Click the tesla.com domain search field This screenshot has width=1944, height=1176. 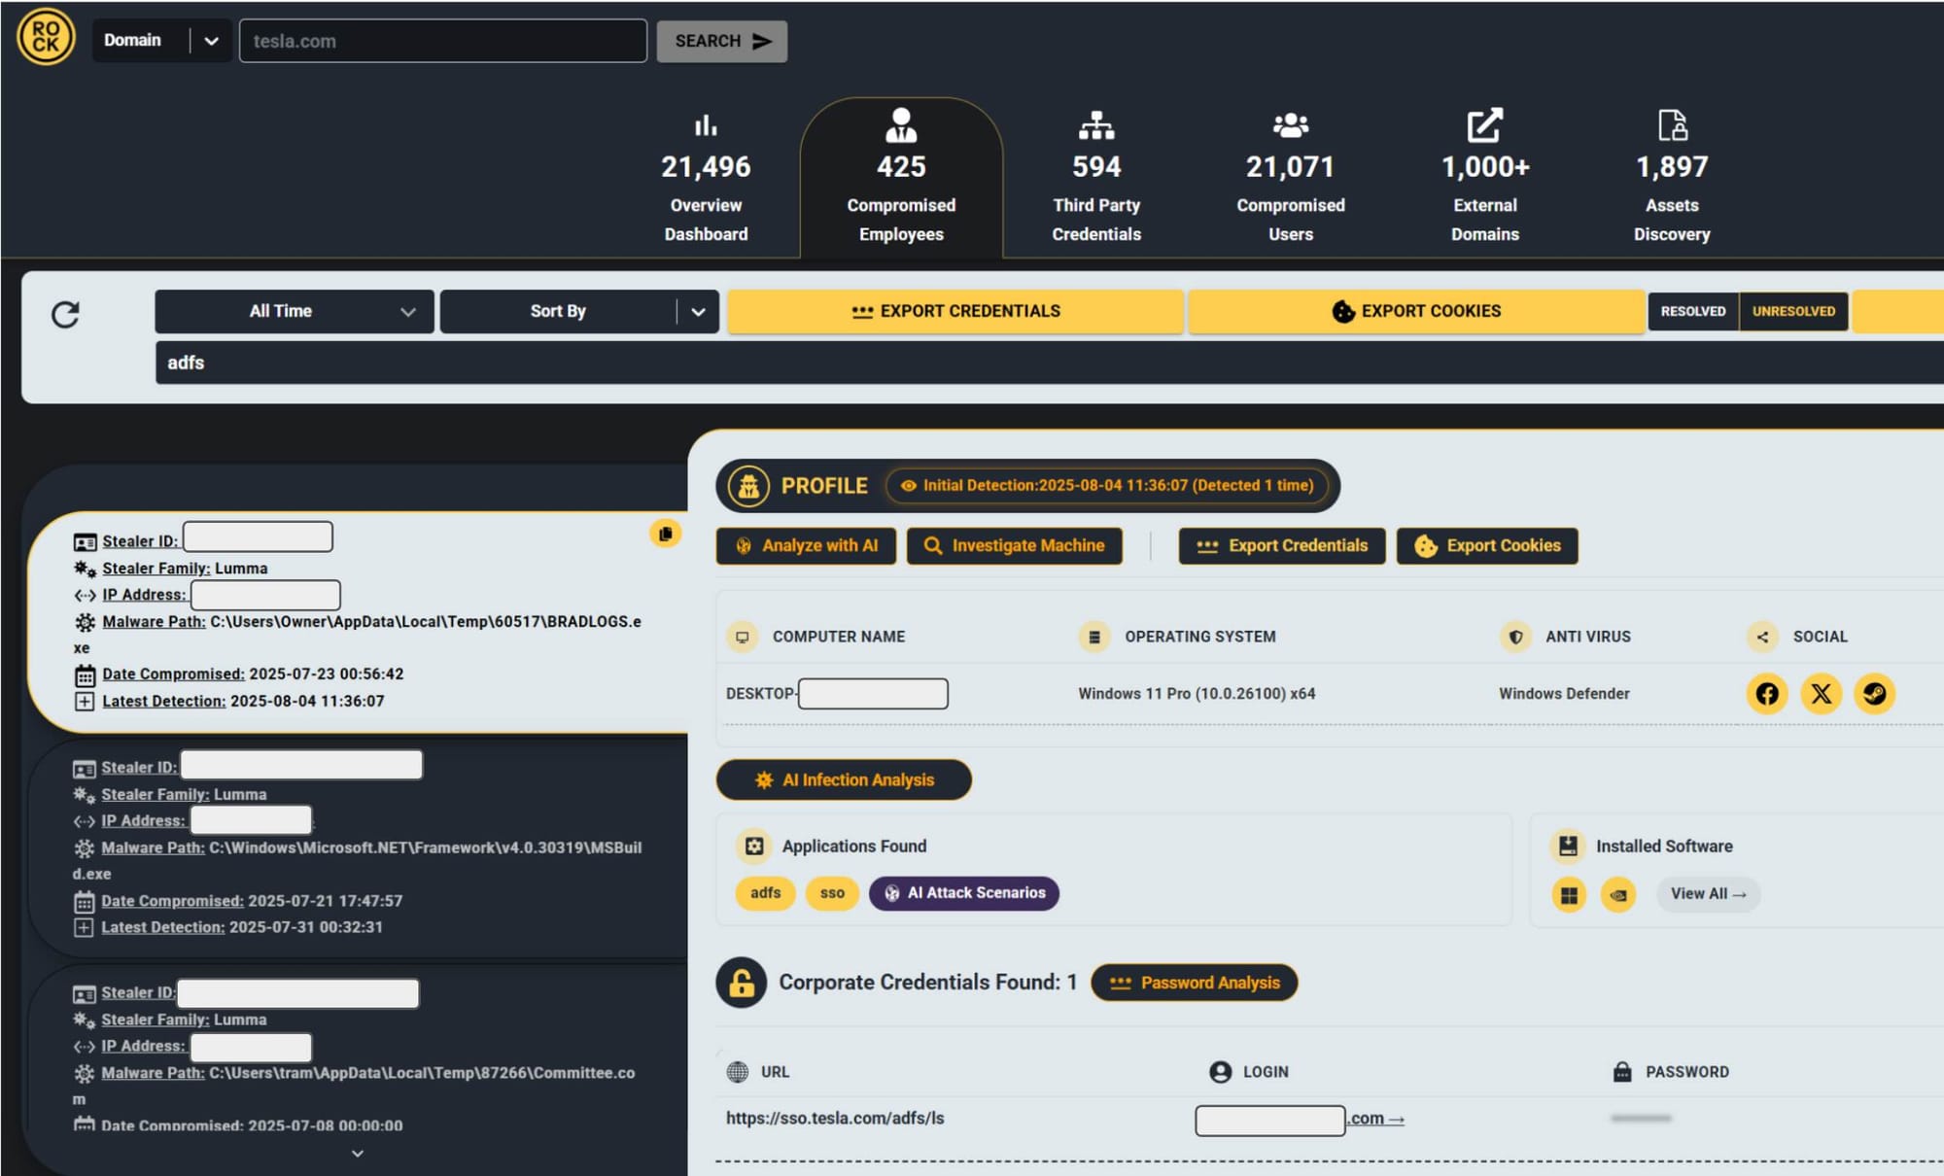[x=442, y=41]
